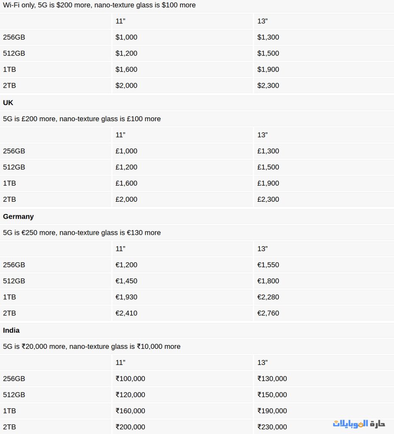Select the €2,760 price cell
Image resolution: width=394 pixels, height=434 pixels.
[x=268, y=314]
